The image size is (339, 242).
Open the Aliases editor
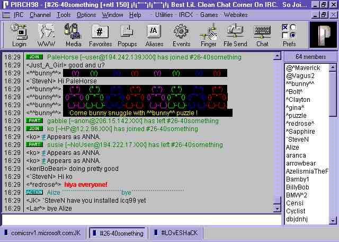click(154, 34)
